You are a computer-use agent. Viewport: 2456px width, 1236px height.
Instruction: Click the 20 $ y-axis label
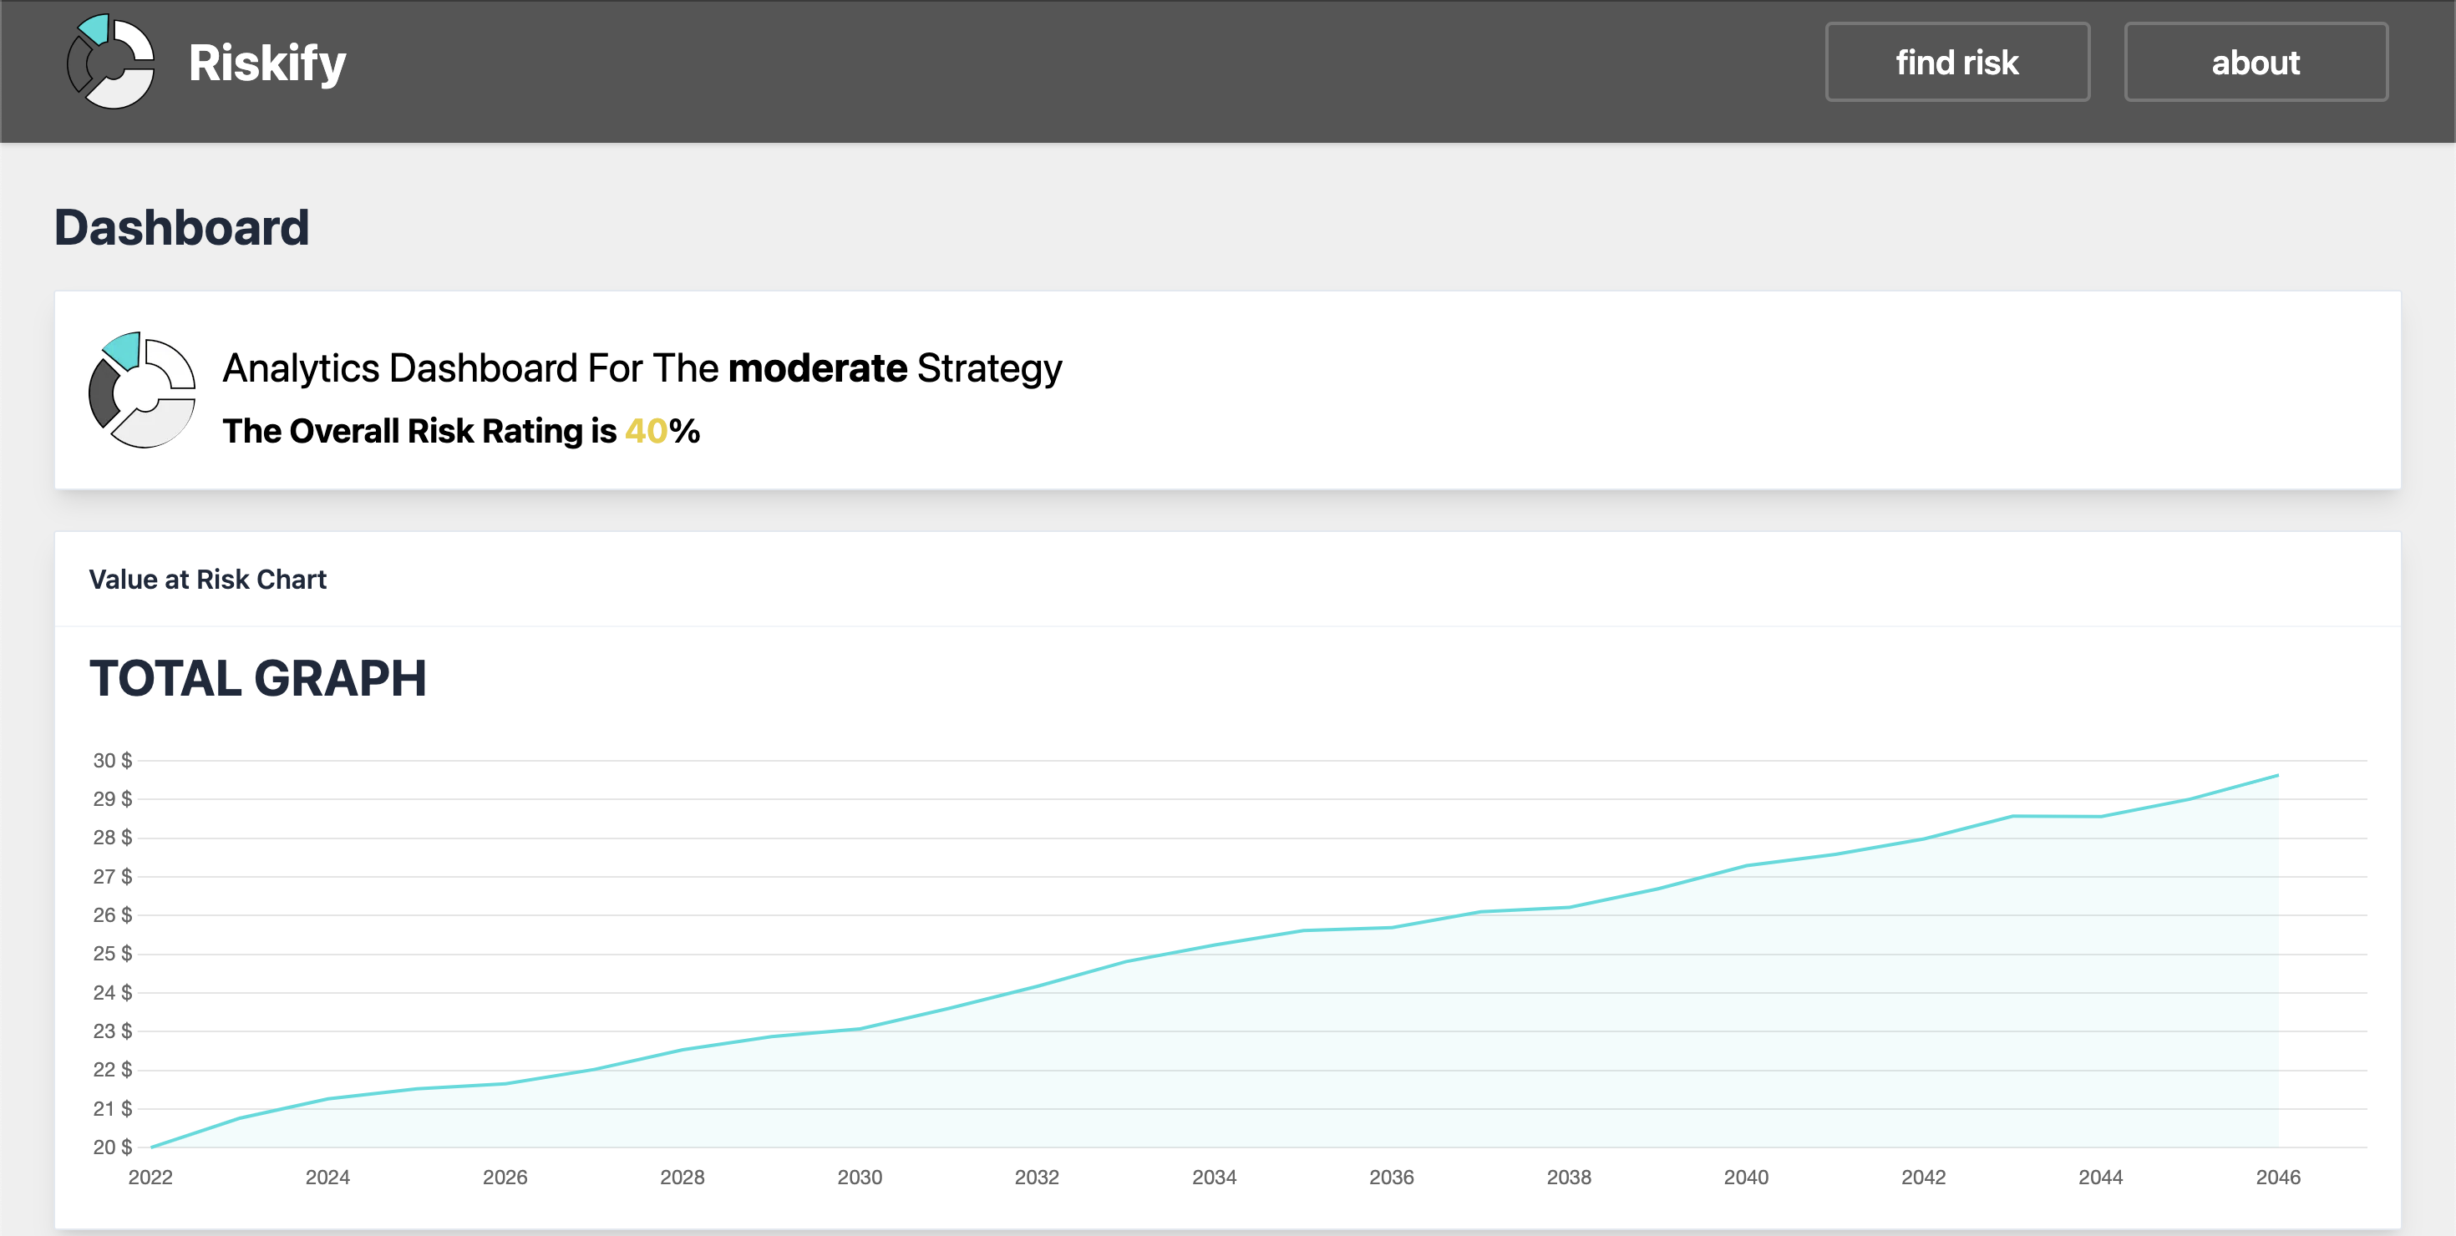pyautogui.click(x=112, y=1147)
